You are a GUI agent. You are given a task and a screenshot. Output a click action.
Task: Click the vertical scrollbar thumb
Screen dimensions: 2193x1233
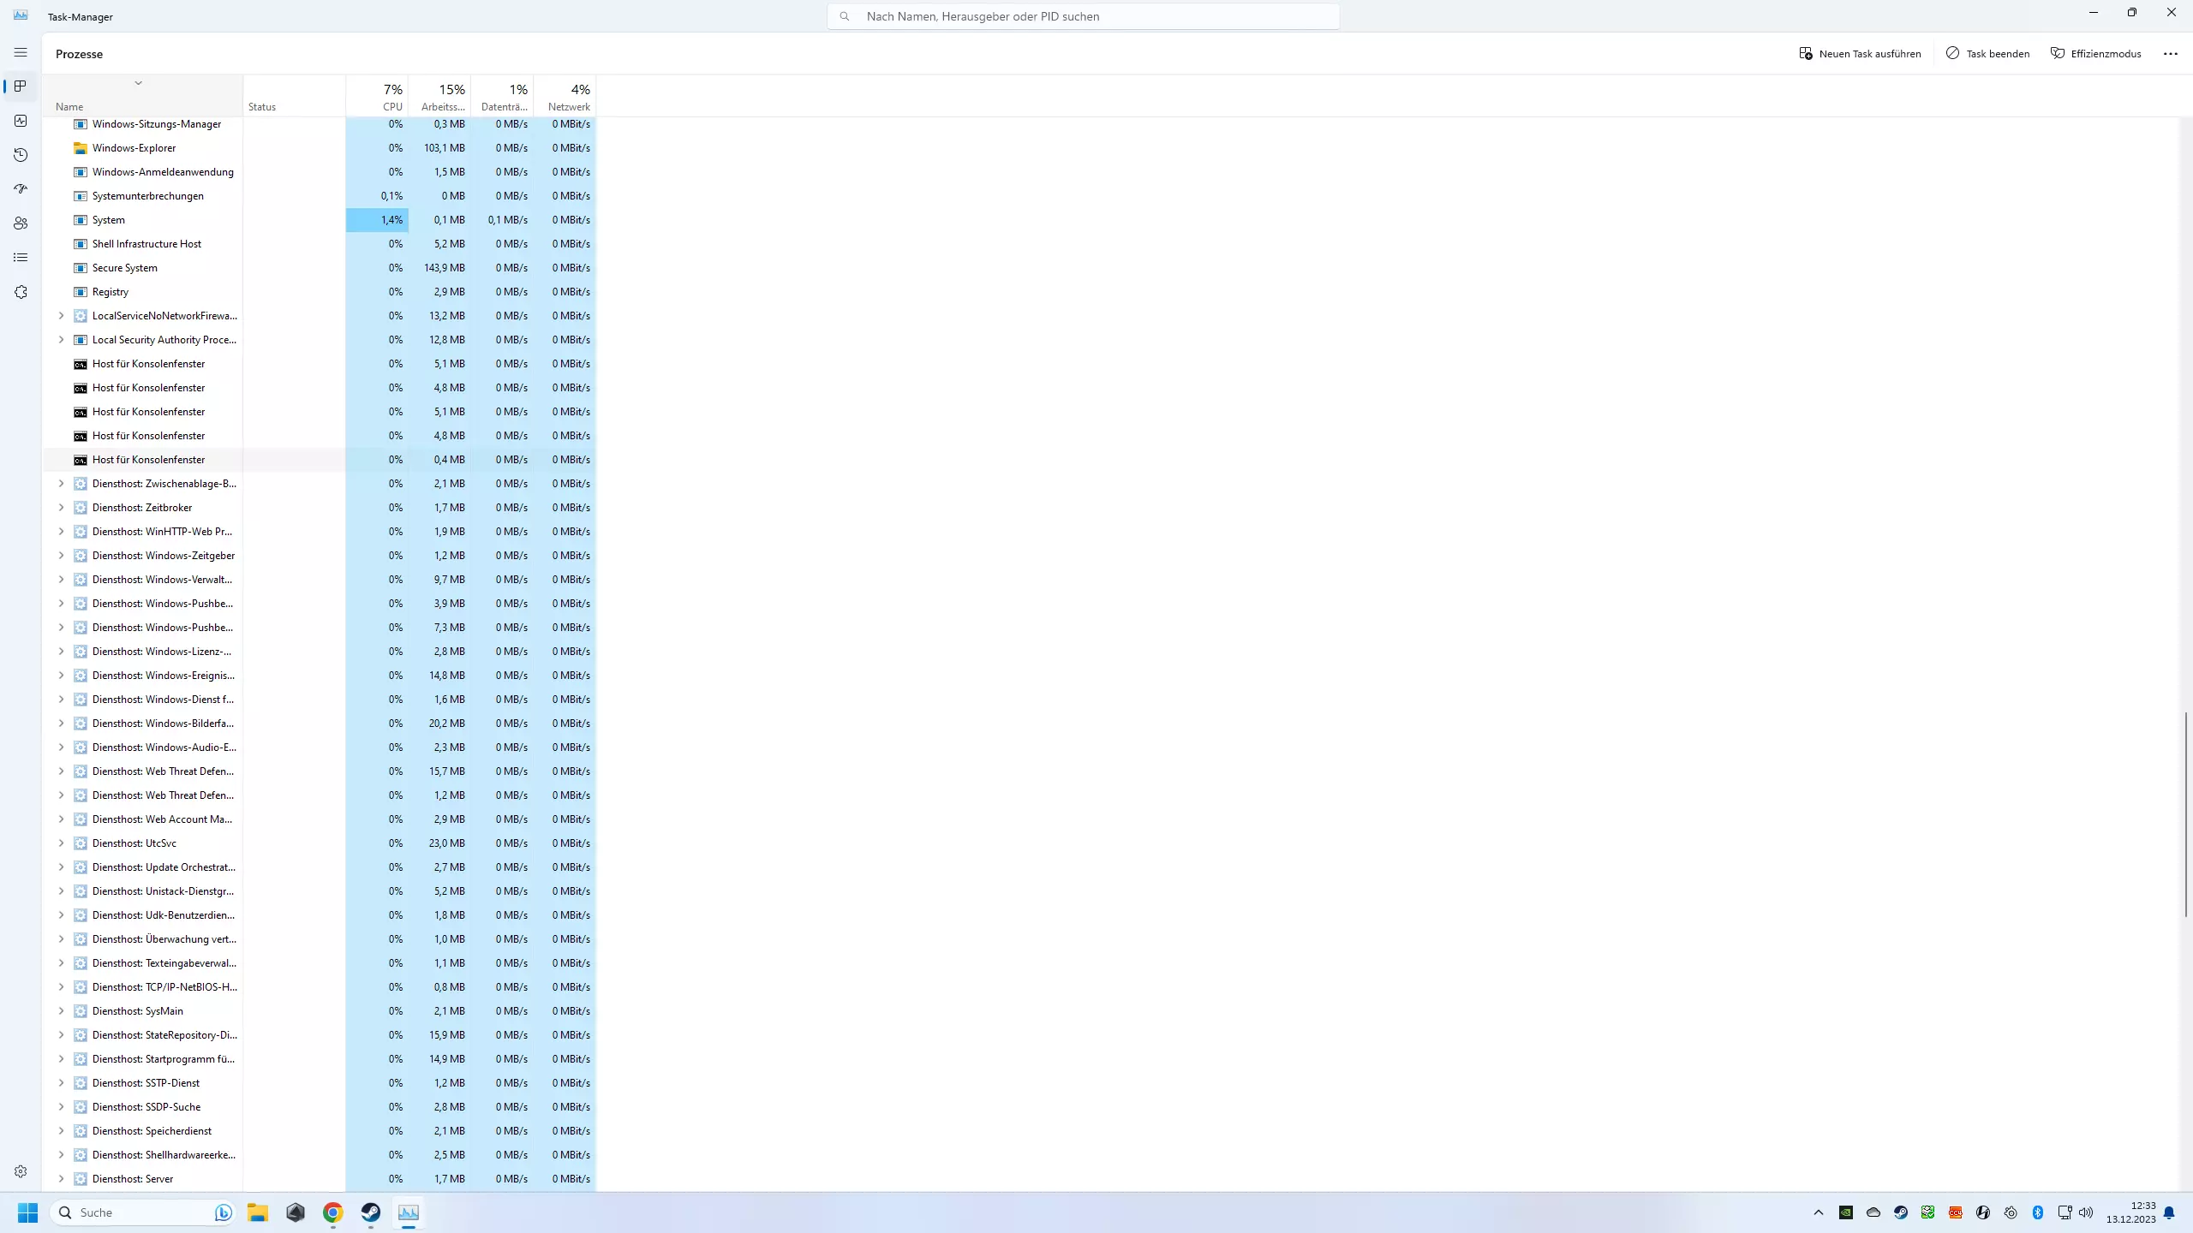point(2185,813)
